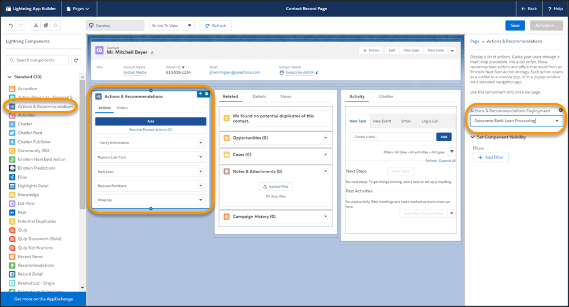Open the Opportunities (0) dropdown arrow
This screenshot has height=307, width=569.
coord(325,138)
